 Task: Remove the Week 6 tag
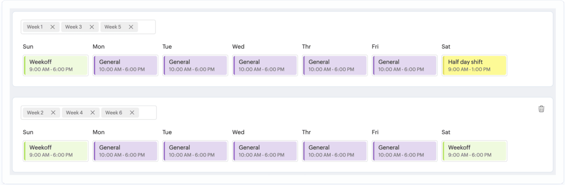[x=132, y=113]
